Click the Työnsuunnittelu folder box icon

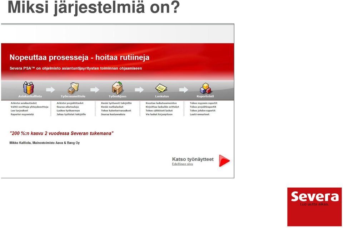(73, 88)
